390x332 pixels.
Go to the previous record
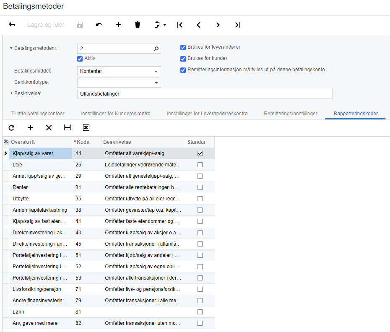[x=198, y=25]
